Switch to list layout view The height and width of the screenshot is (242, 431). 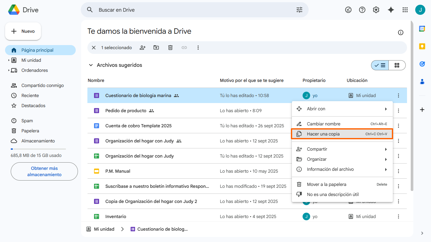click(x=380, y=65)
